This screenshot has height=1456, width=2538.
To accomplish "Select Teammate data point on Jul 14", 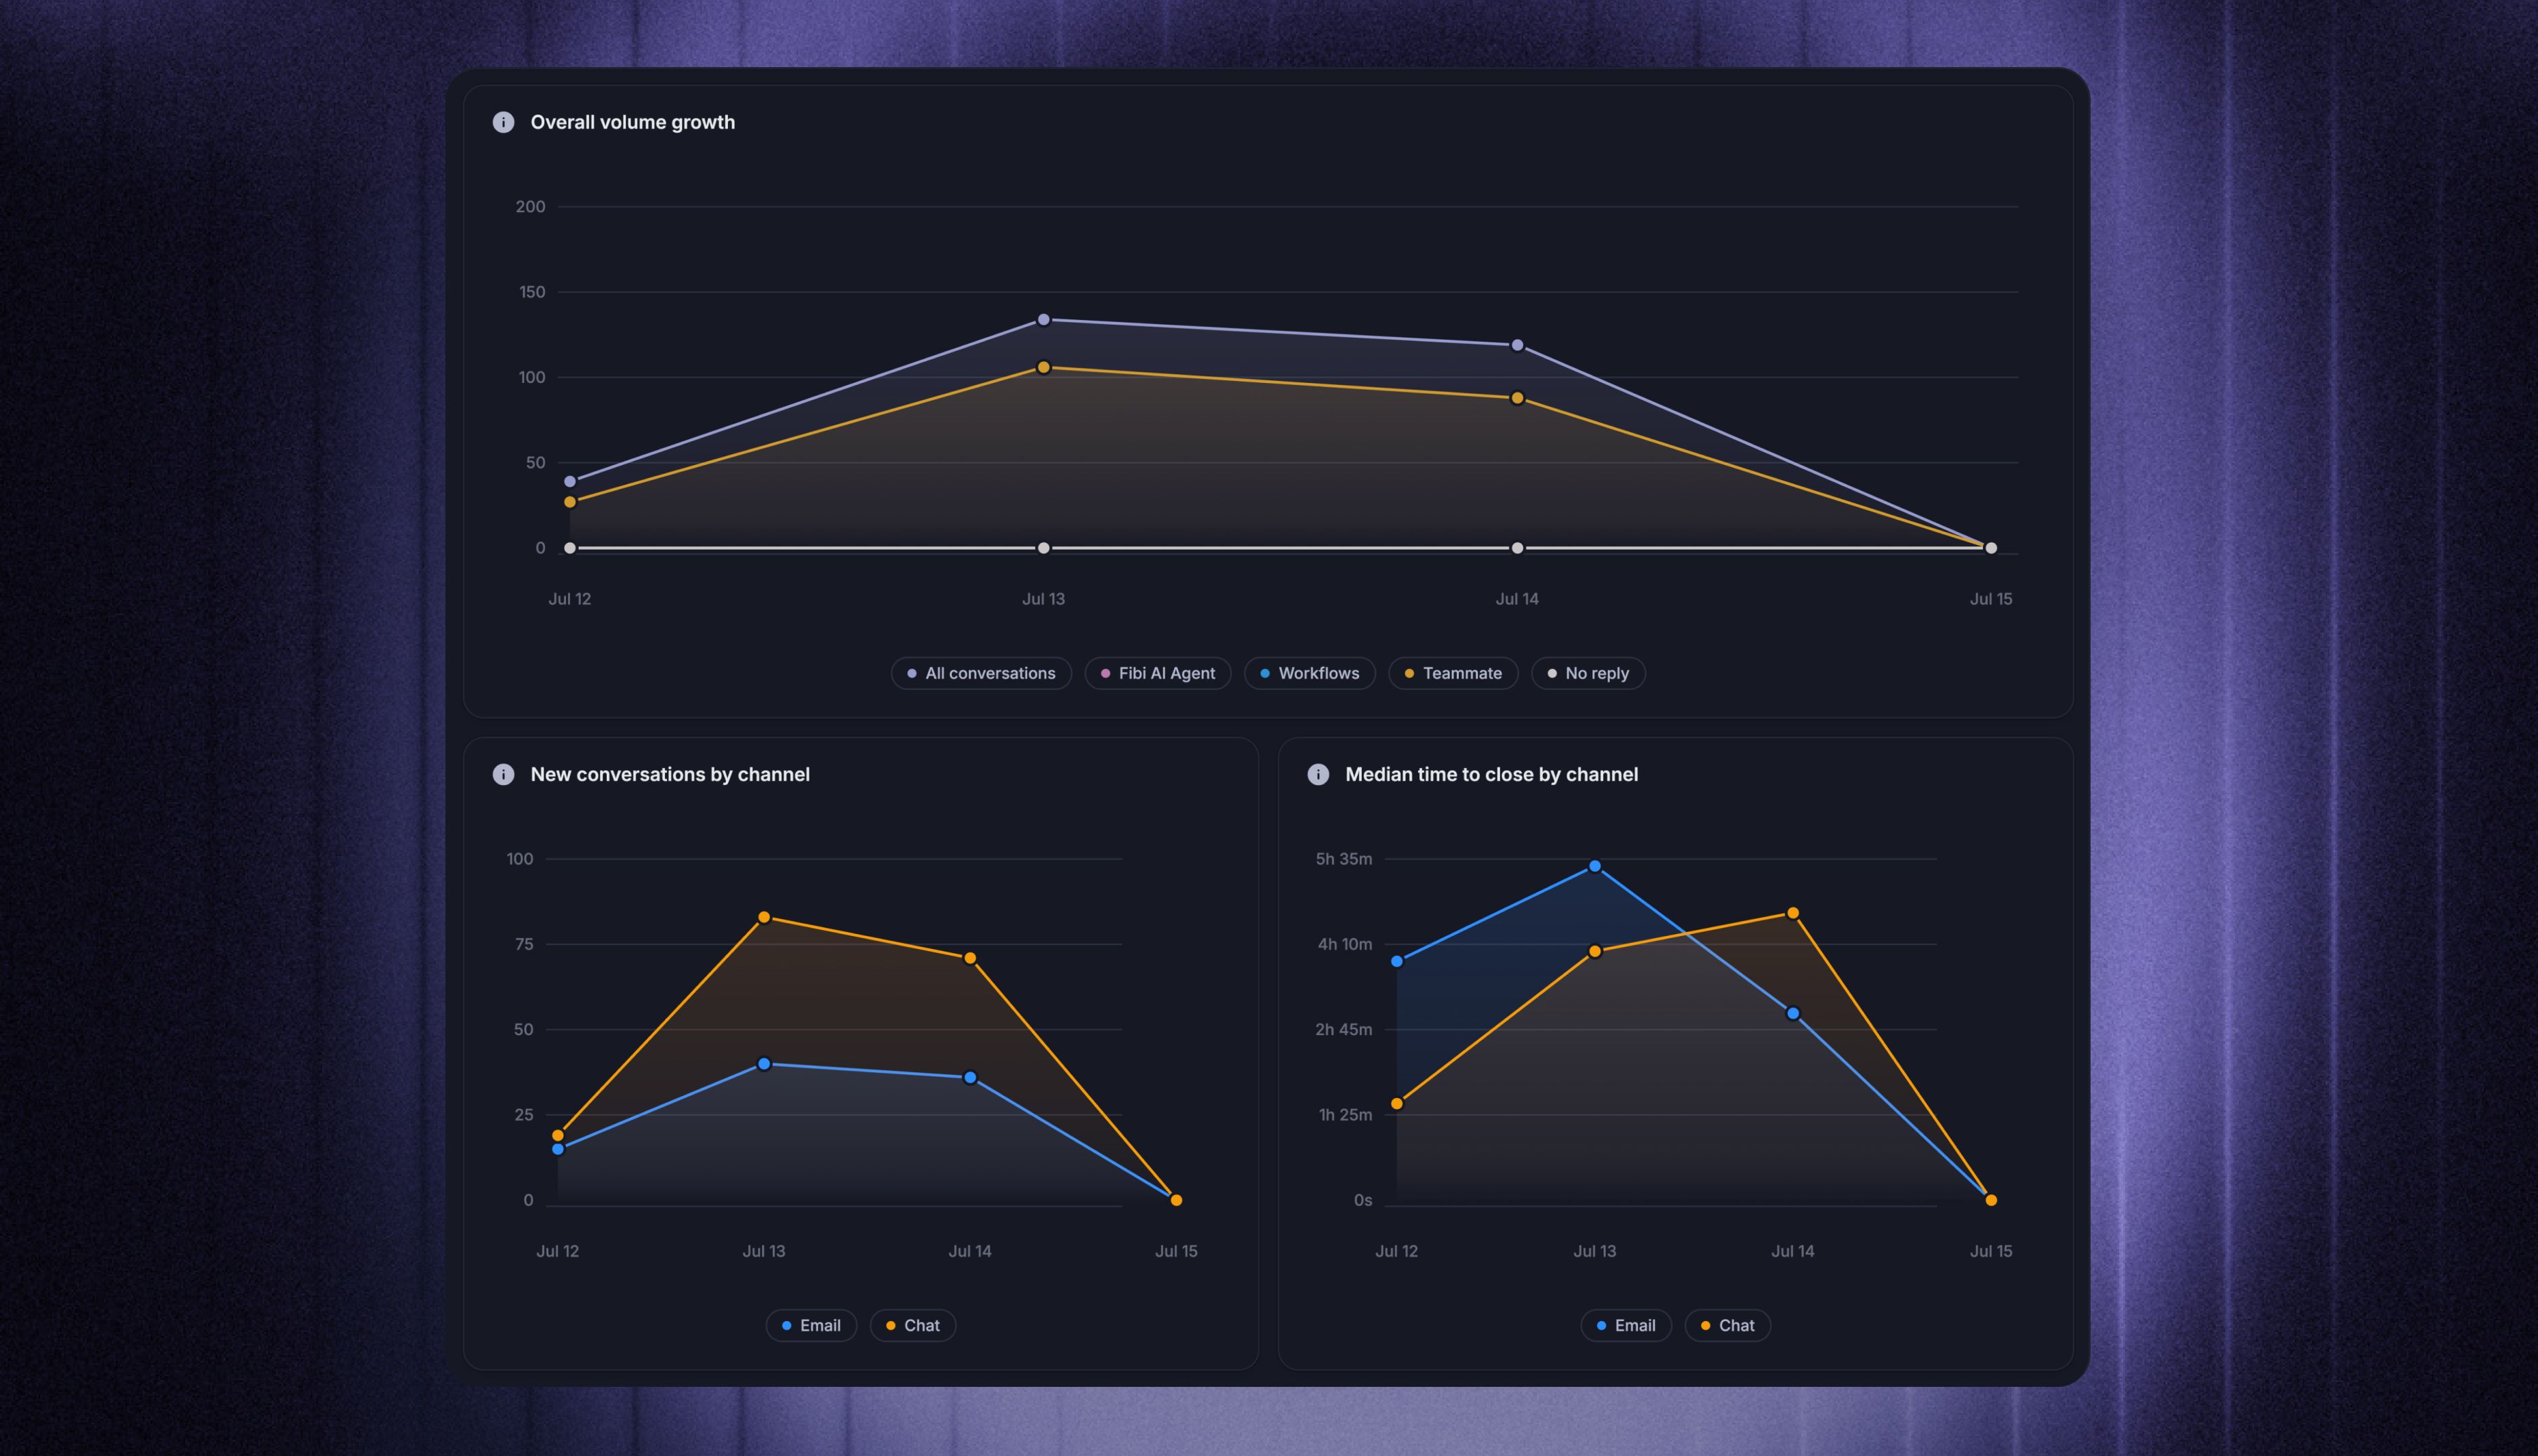I will pyautogui.click(x=1517, y=398).
